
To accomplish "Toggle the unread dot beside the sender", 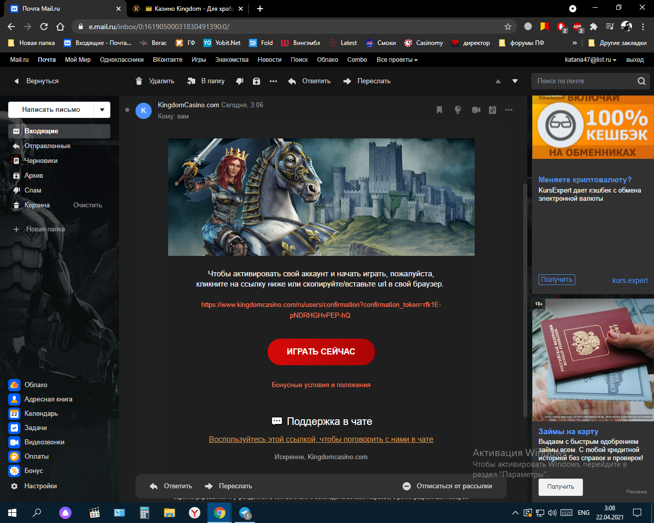I will [x=127, y=110].
